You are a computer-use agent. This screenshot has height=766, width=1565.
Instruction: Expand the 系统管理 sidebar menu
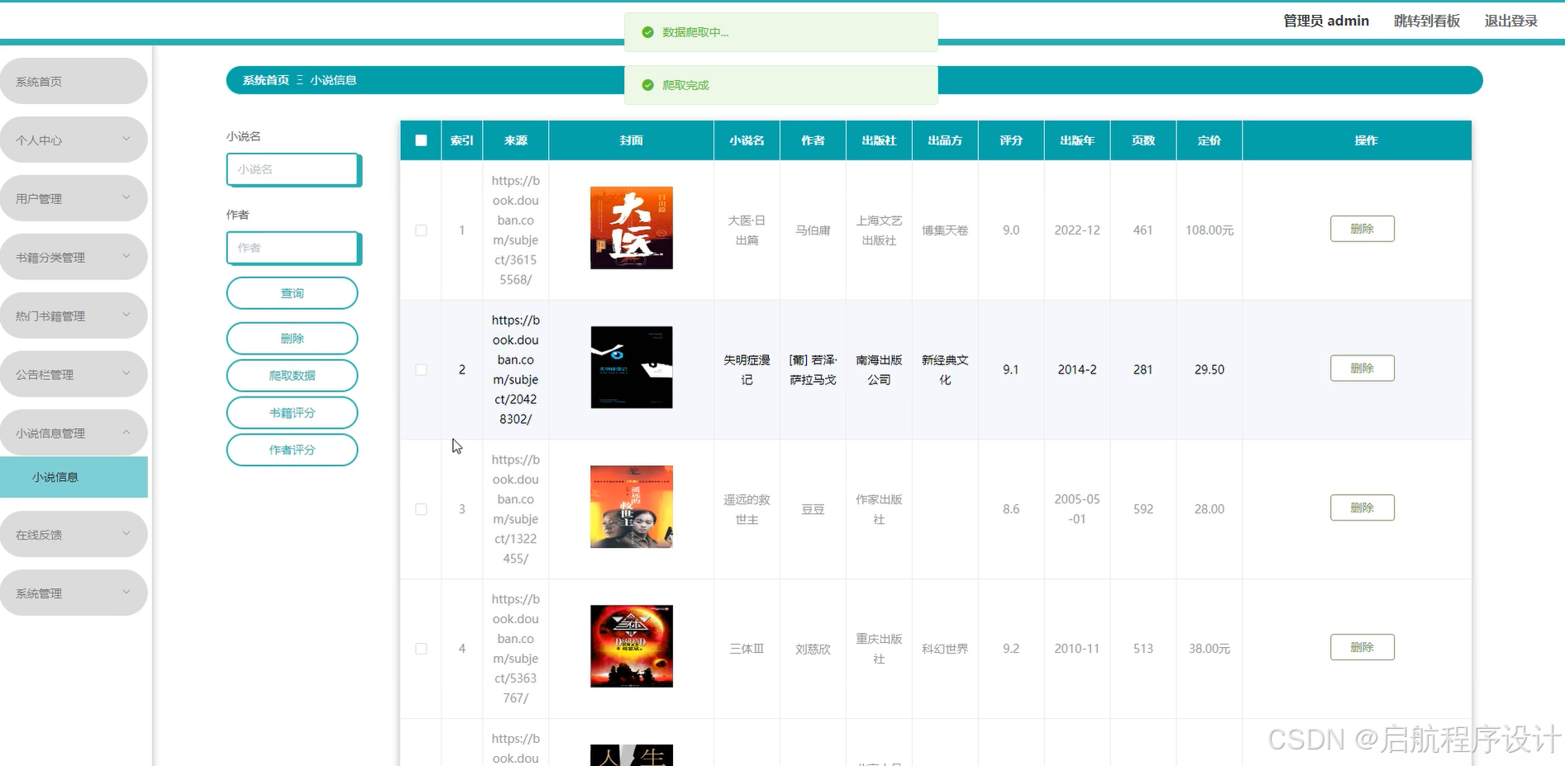[x=74, y=593]
